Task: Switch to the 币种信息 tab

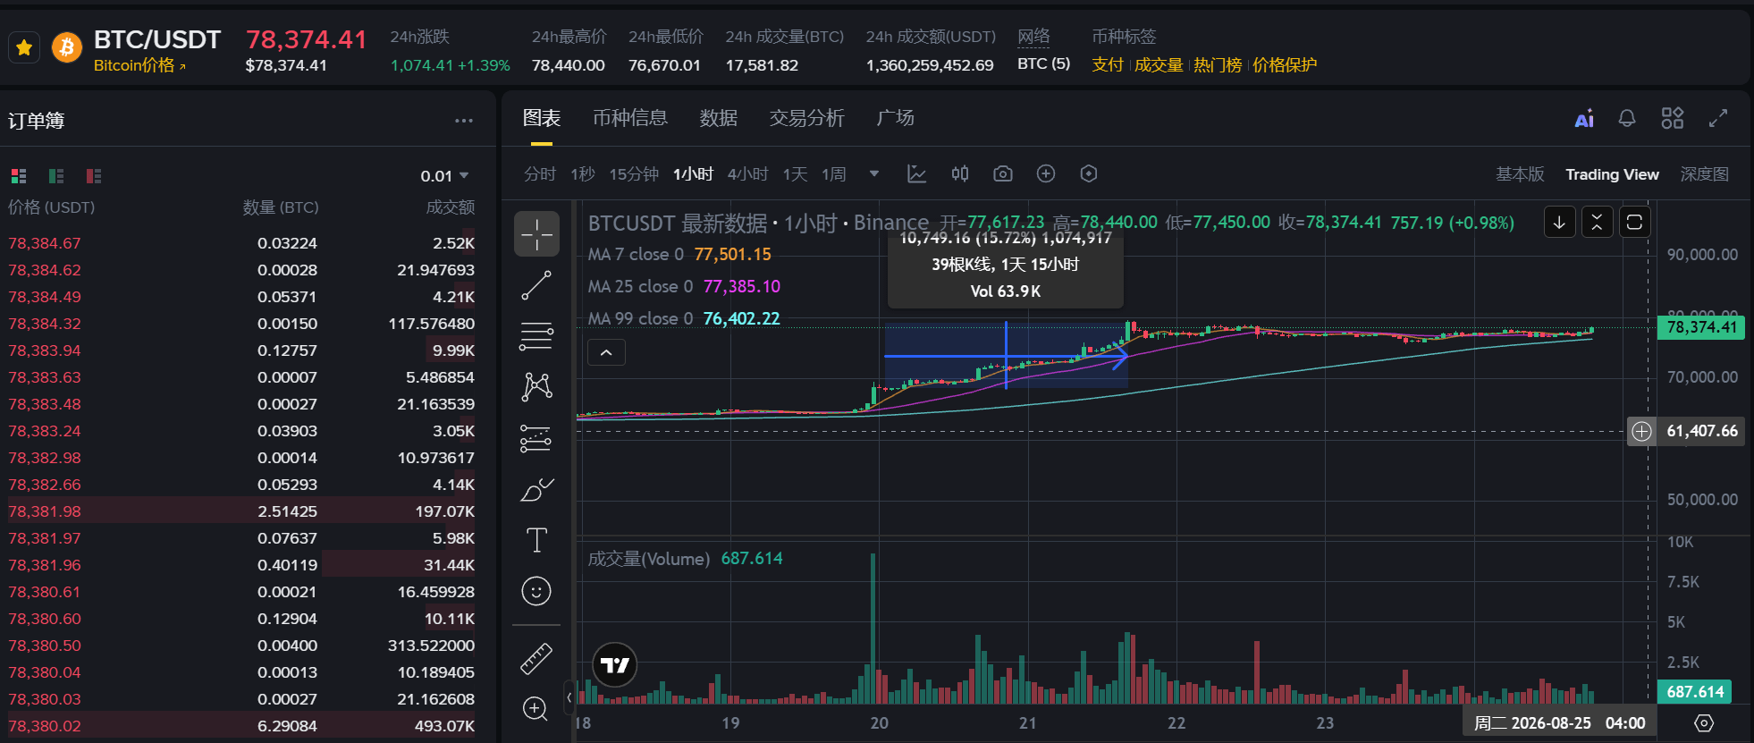Action: coord(630,118)
